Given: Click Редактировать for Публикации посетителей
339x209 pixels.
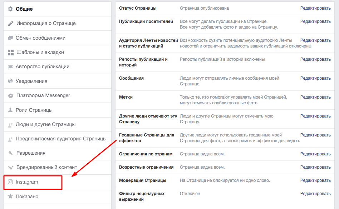Looking at the screenshot, I should pyautogui.click(x=315, y=21).
